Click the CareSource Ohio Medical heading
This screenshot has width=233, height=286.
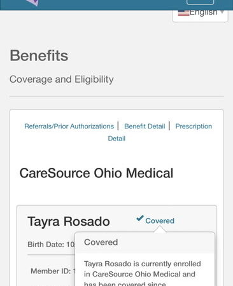(x=96, y=173)
